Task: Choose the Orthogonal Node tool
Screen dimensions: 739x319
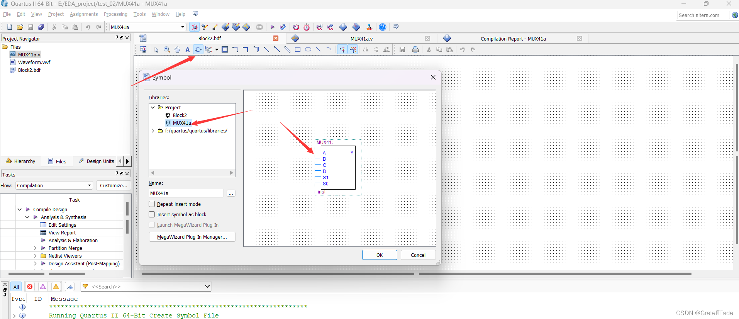Action: (235, 49)
